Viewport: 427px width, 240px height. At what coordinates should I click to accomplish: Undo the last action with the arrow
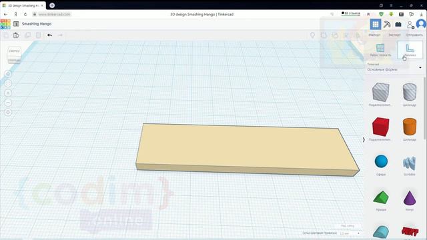[49, 35]
